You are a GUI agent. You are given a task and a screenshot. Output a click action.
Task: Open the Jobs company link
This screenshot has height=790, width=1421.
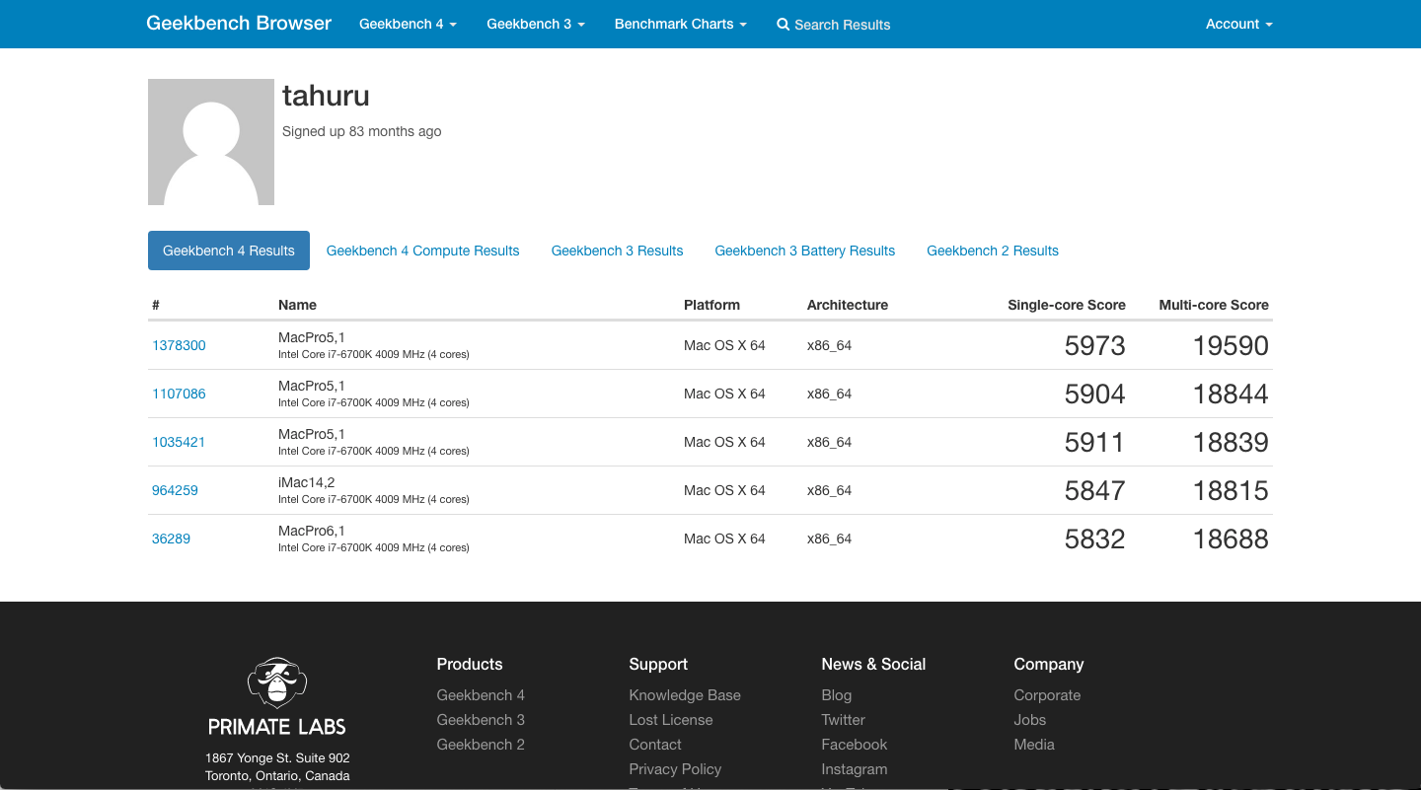point(1030,720)
